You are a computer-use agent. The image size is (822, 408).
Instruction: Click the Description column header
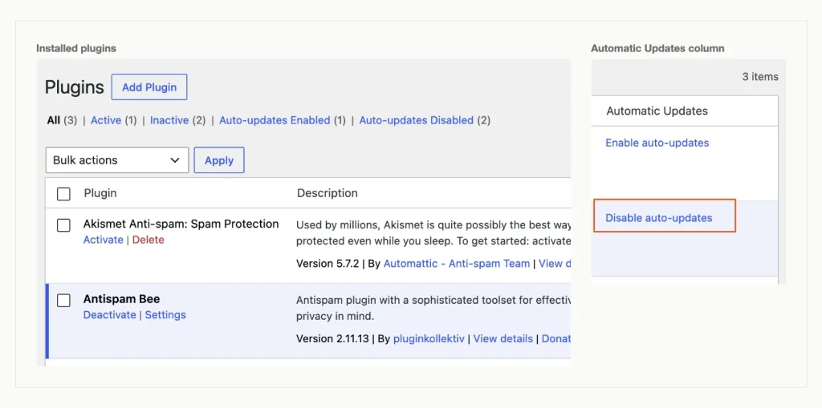[x=328, y=193]
